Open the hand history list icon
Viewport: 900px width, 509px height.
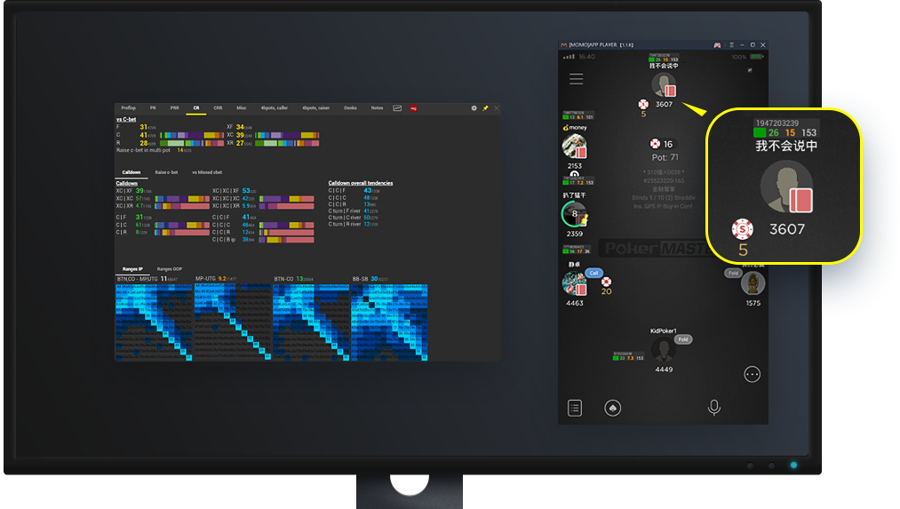point(575,408)
